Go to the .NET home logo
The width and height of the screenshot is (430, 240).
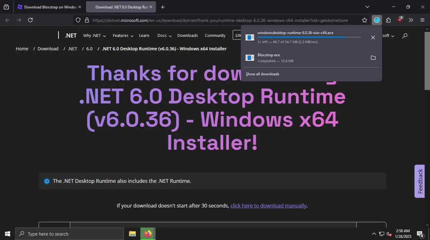coord(71,36)
